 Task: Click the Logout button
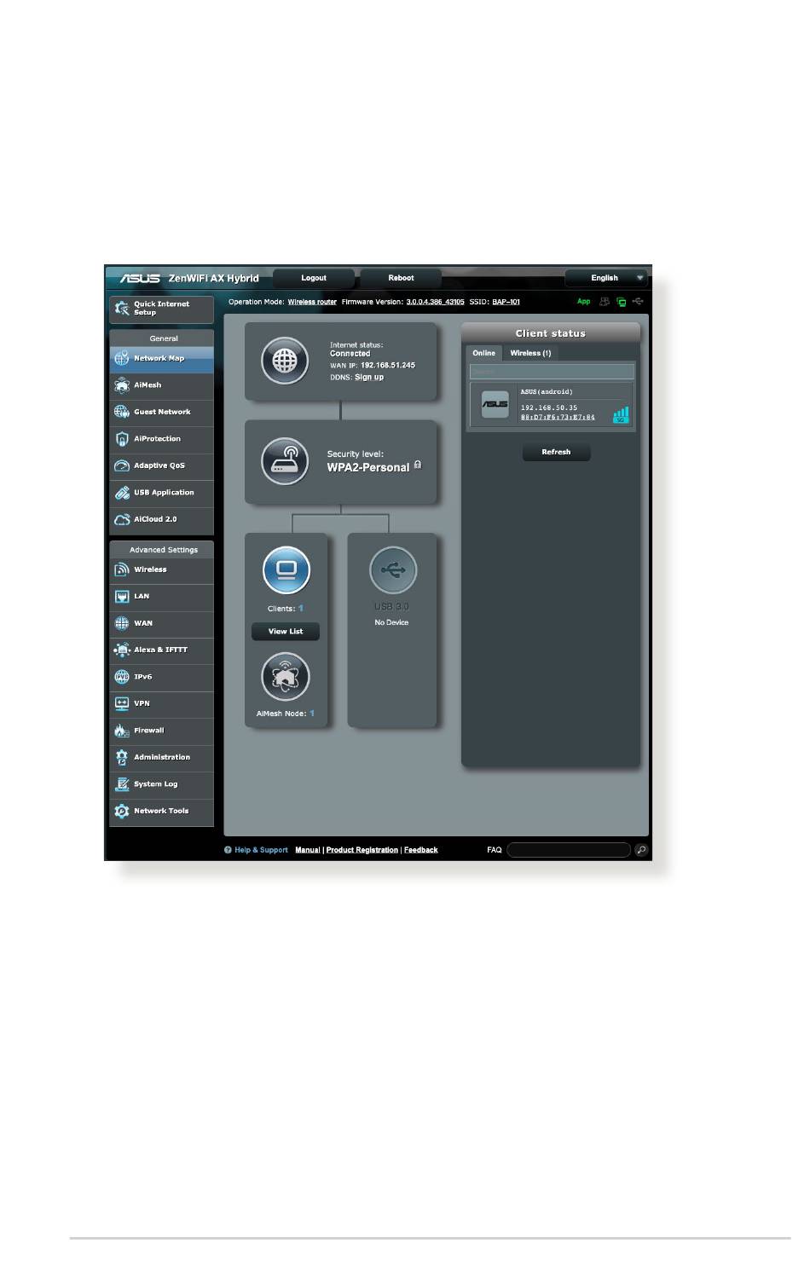[x=314, y=279]
